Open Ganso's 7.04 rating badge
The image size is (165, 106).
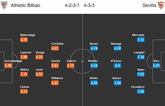[x=117, y=83]
